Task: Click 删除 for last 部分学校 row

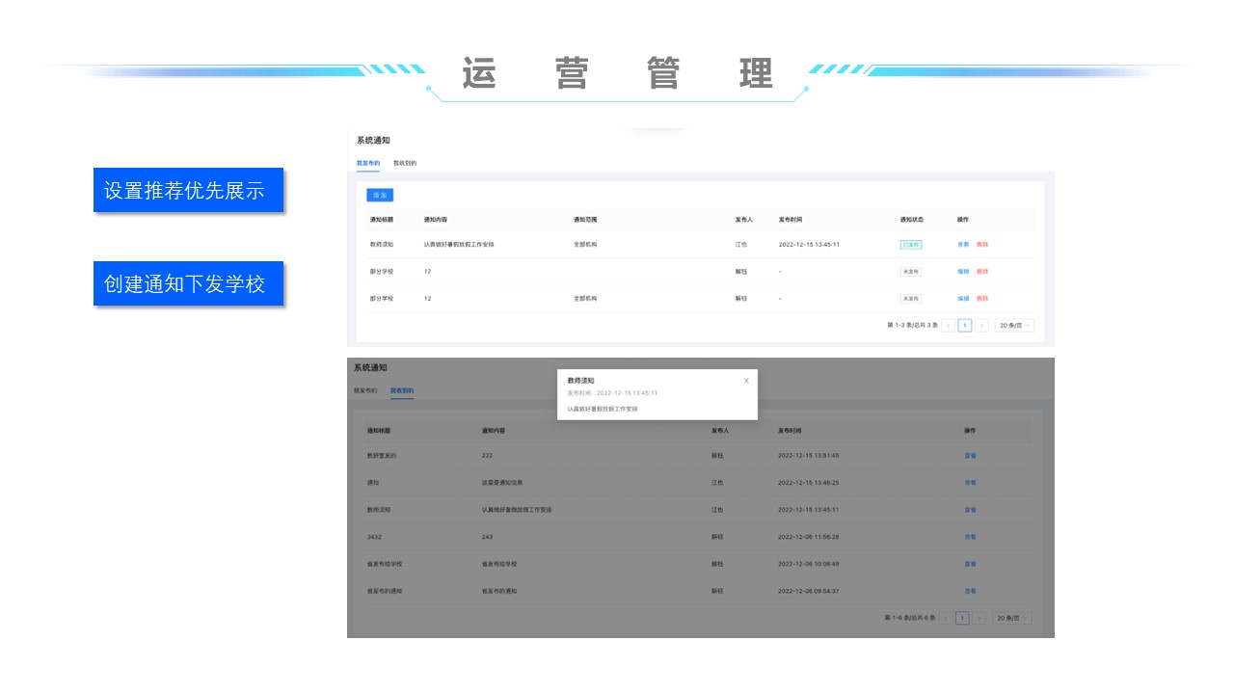Action: [982, 299]
